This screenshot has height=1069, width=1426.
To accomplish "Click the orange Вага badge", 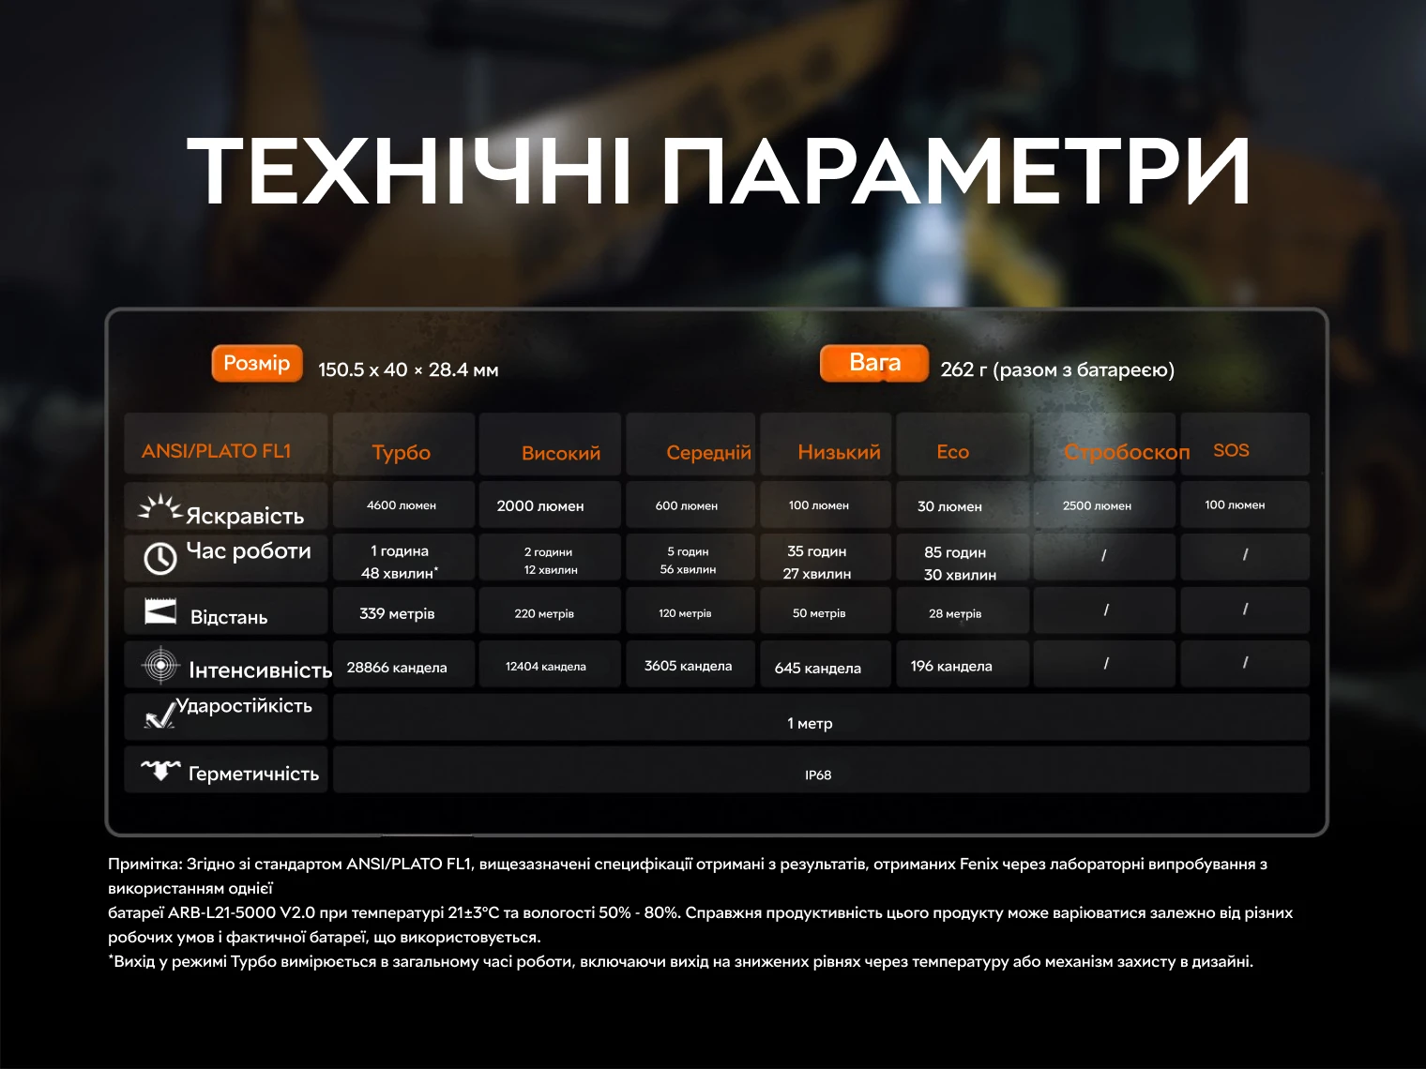I will [x=874, y=364].
